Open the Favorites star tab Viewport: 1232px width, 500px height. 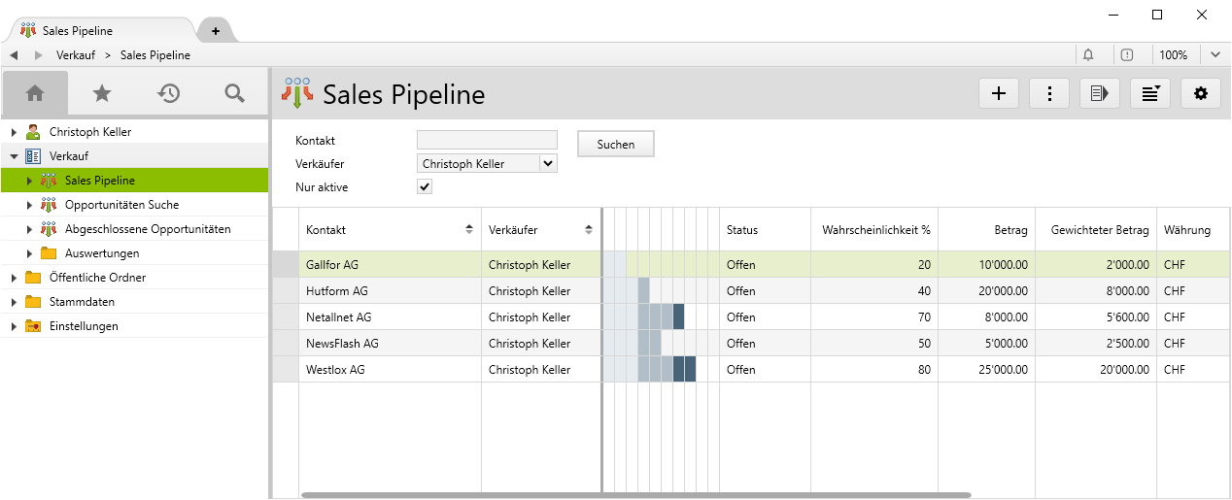pos(102,93)
